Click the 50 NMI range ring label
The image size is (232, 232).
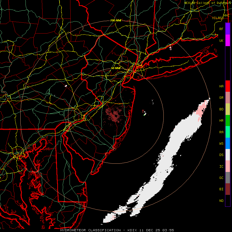click(116, 68)
